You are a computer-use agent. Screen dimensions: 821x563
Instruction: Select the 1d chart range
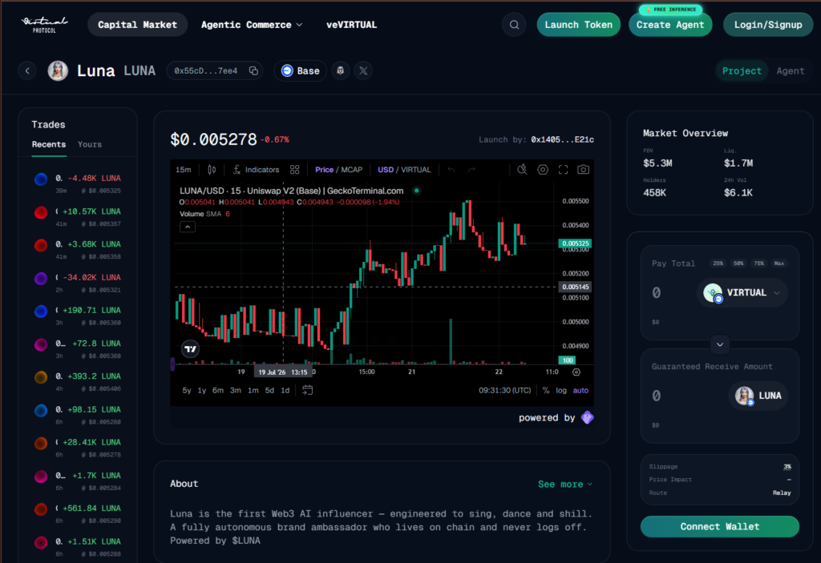point(285,390)
